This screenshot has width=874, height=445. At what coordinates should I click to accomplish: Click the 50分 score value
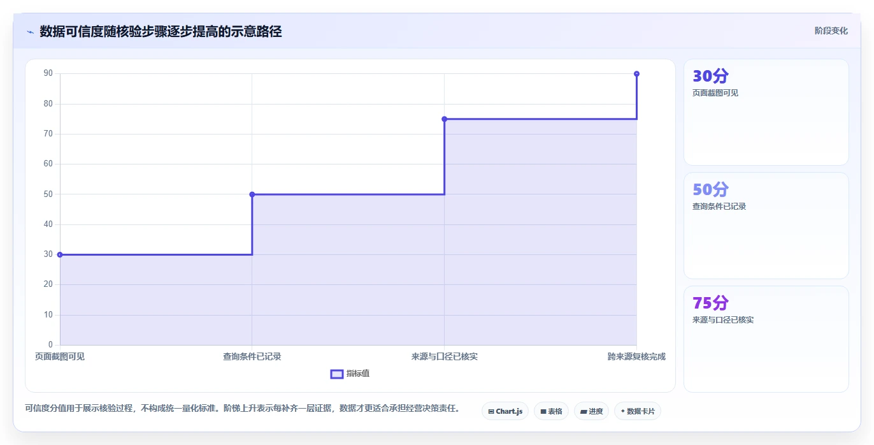(710, 190)
